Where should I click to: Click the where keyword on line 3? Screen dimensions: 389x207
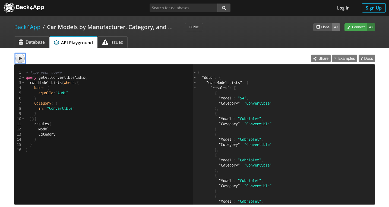[x=69, y=83]
